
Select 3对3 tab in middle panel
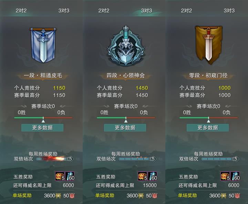146,11
